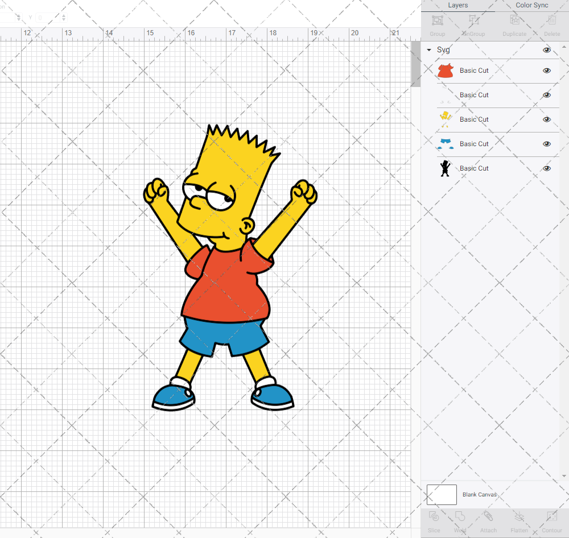Hide the red shirt Basic Cut layer

pyautogui.click(x=546, y=71)
